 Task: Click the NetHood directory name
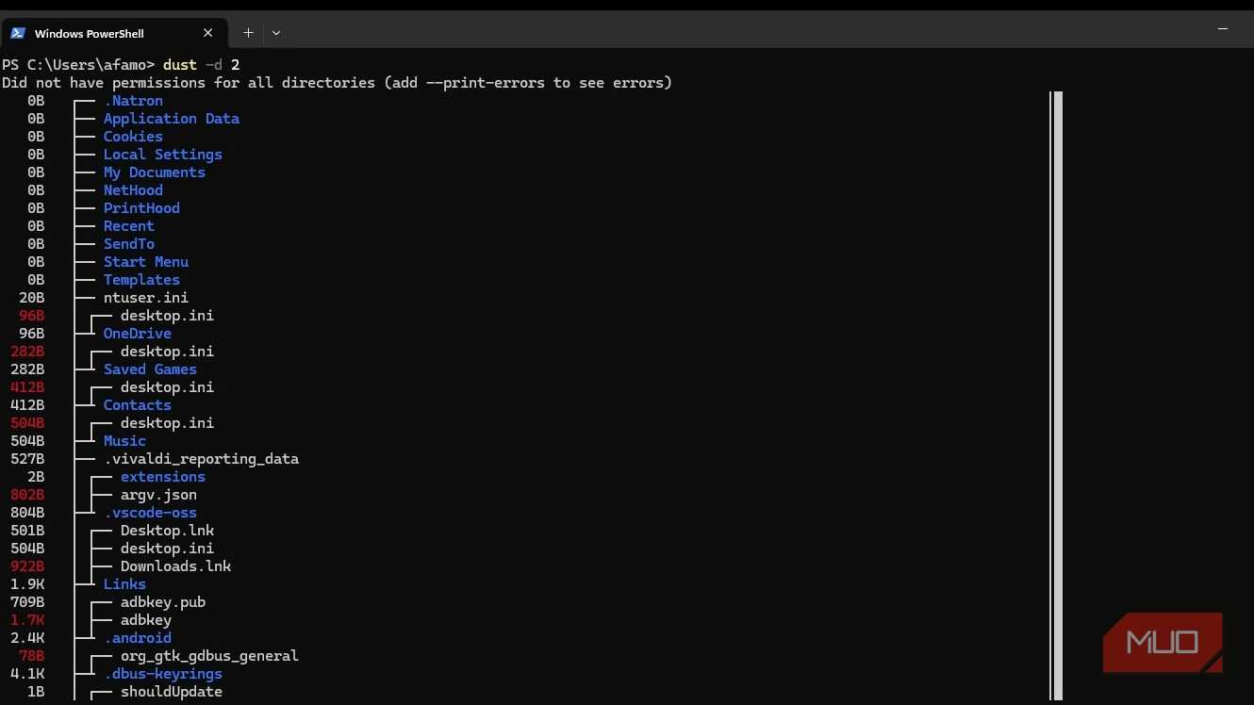133,190
